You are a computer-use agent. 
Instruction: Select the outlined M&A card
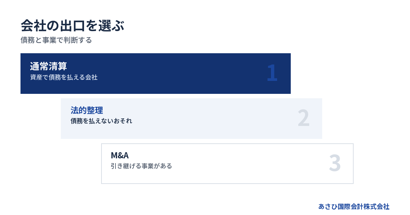click(227, 163)
